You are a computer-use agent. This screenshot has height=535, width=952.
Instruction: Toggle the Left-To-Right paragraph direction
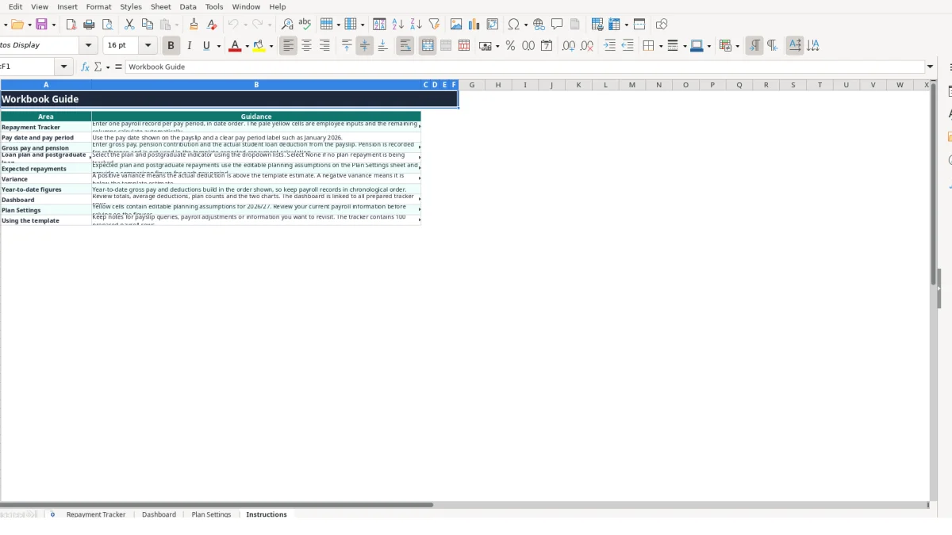click(x=754, y=46)
